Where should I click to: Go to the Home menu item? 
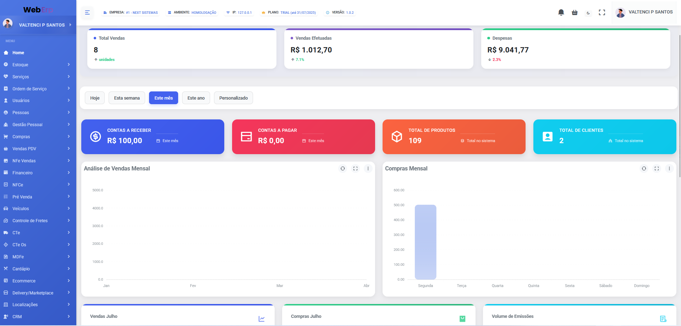point(18,53)
